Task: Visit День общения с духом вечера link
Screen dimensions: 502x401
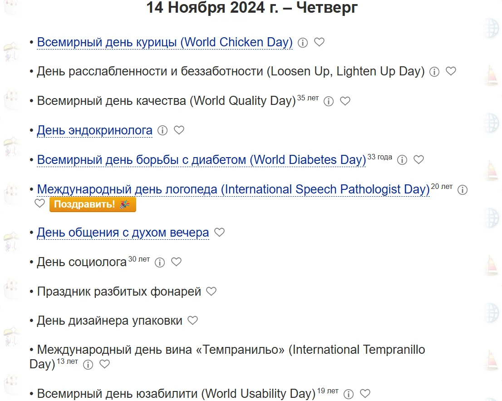Action: pyautogui.click(x=123, y=233)
